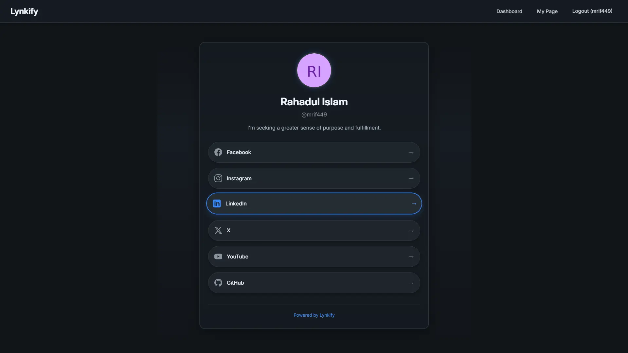Viewport: 628px width, 353px height.
Task: Click the Rahadul Islam name heading
Action: pos(314,102)
